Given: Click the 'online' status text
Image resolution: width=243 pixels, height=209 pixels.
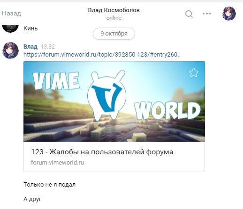Looking at the screenshot, I should coord(114,18).
